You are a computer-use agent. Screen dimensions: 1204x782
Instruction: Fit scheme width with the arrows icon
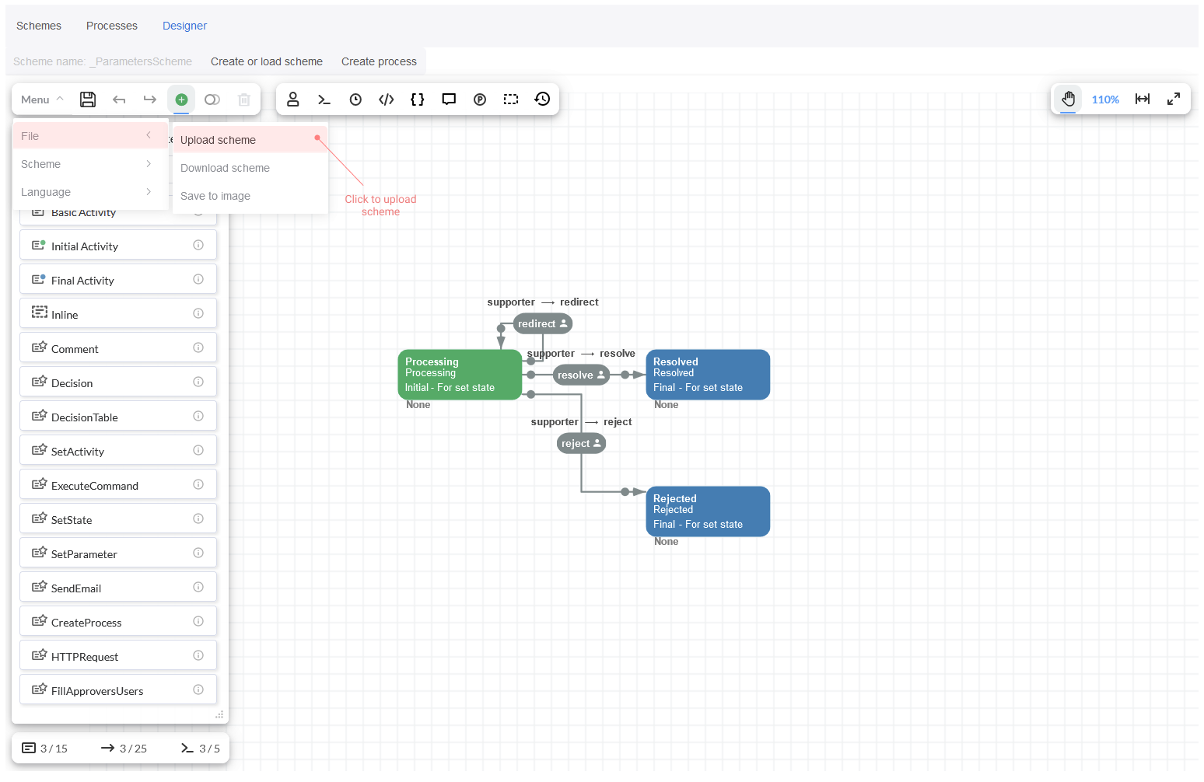1143,99
